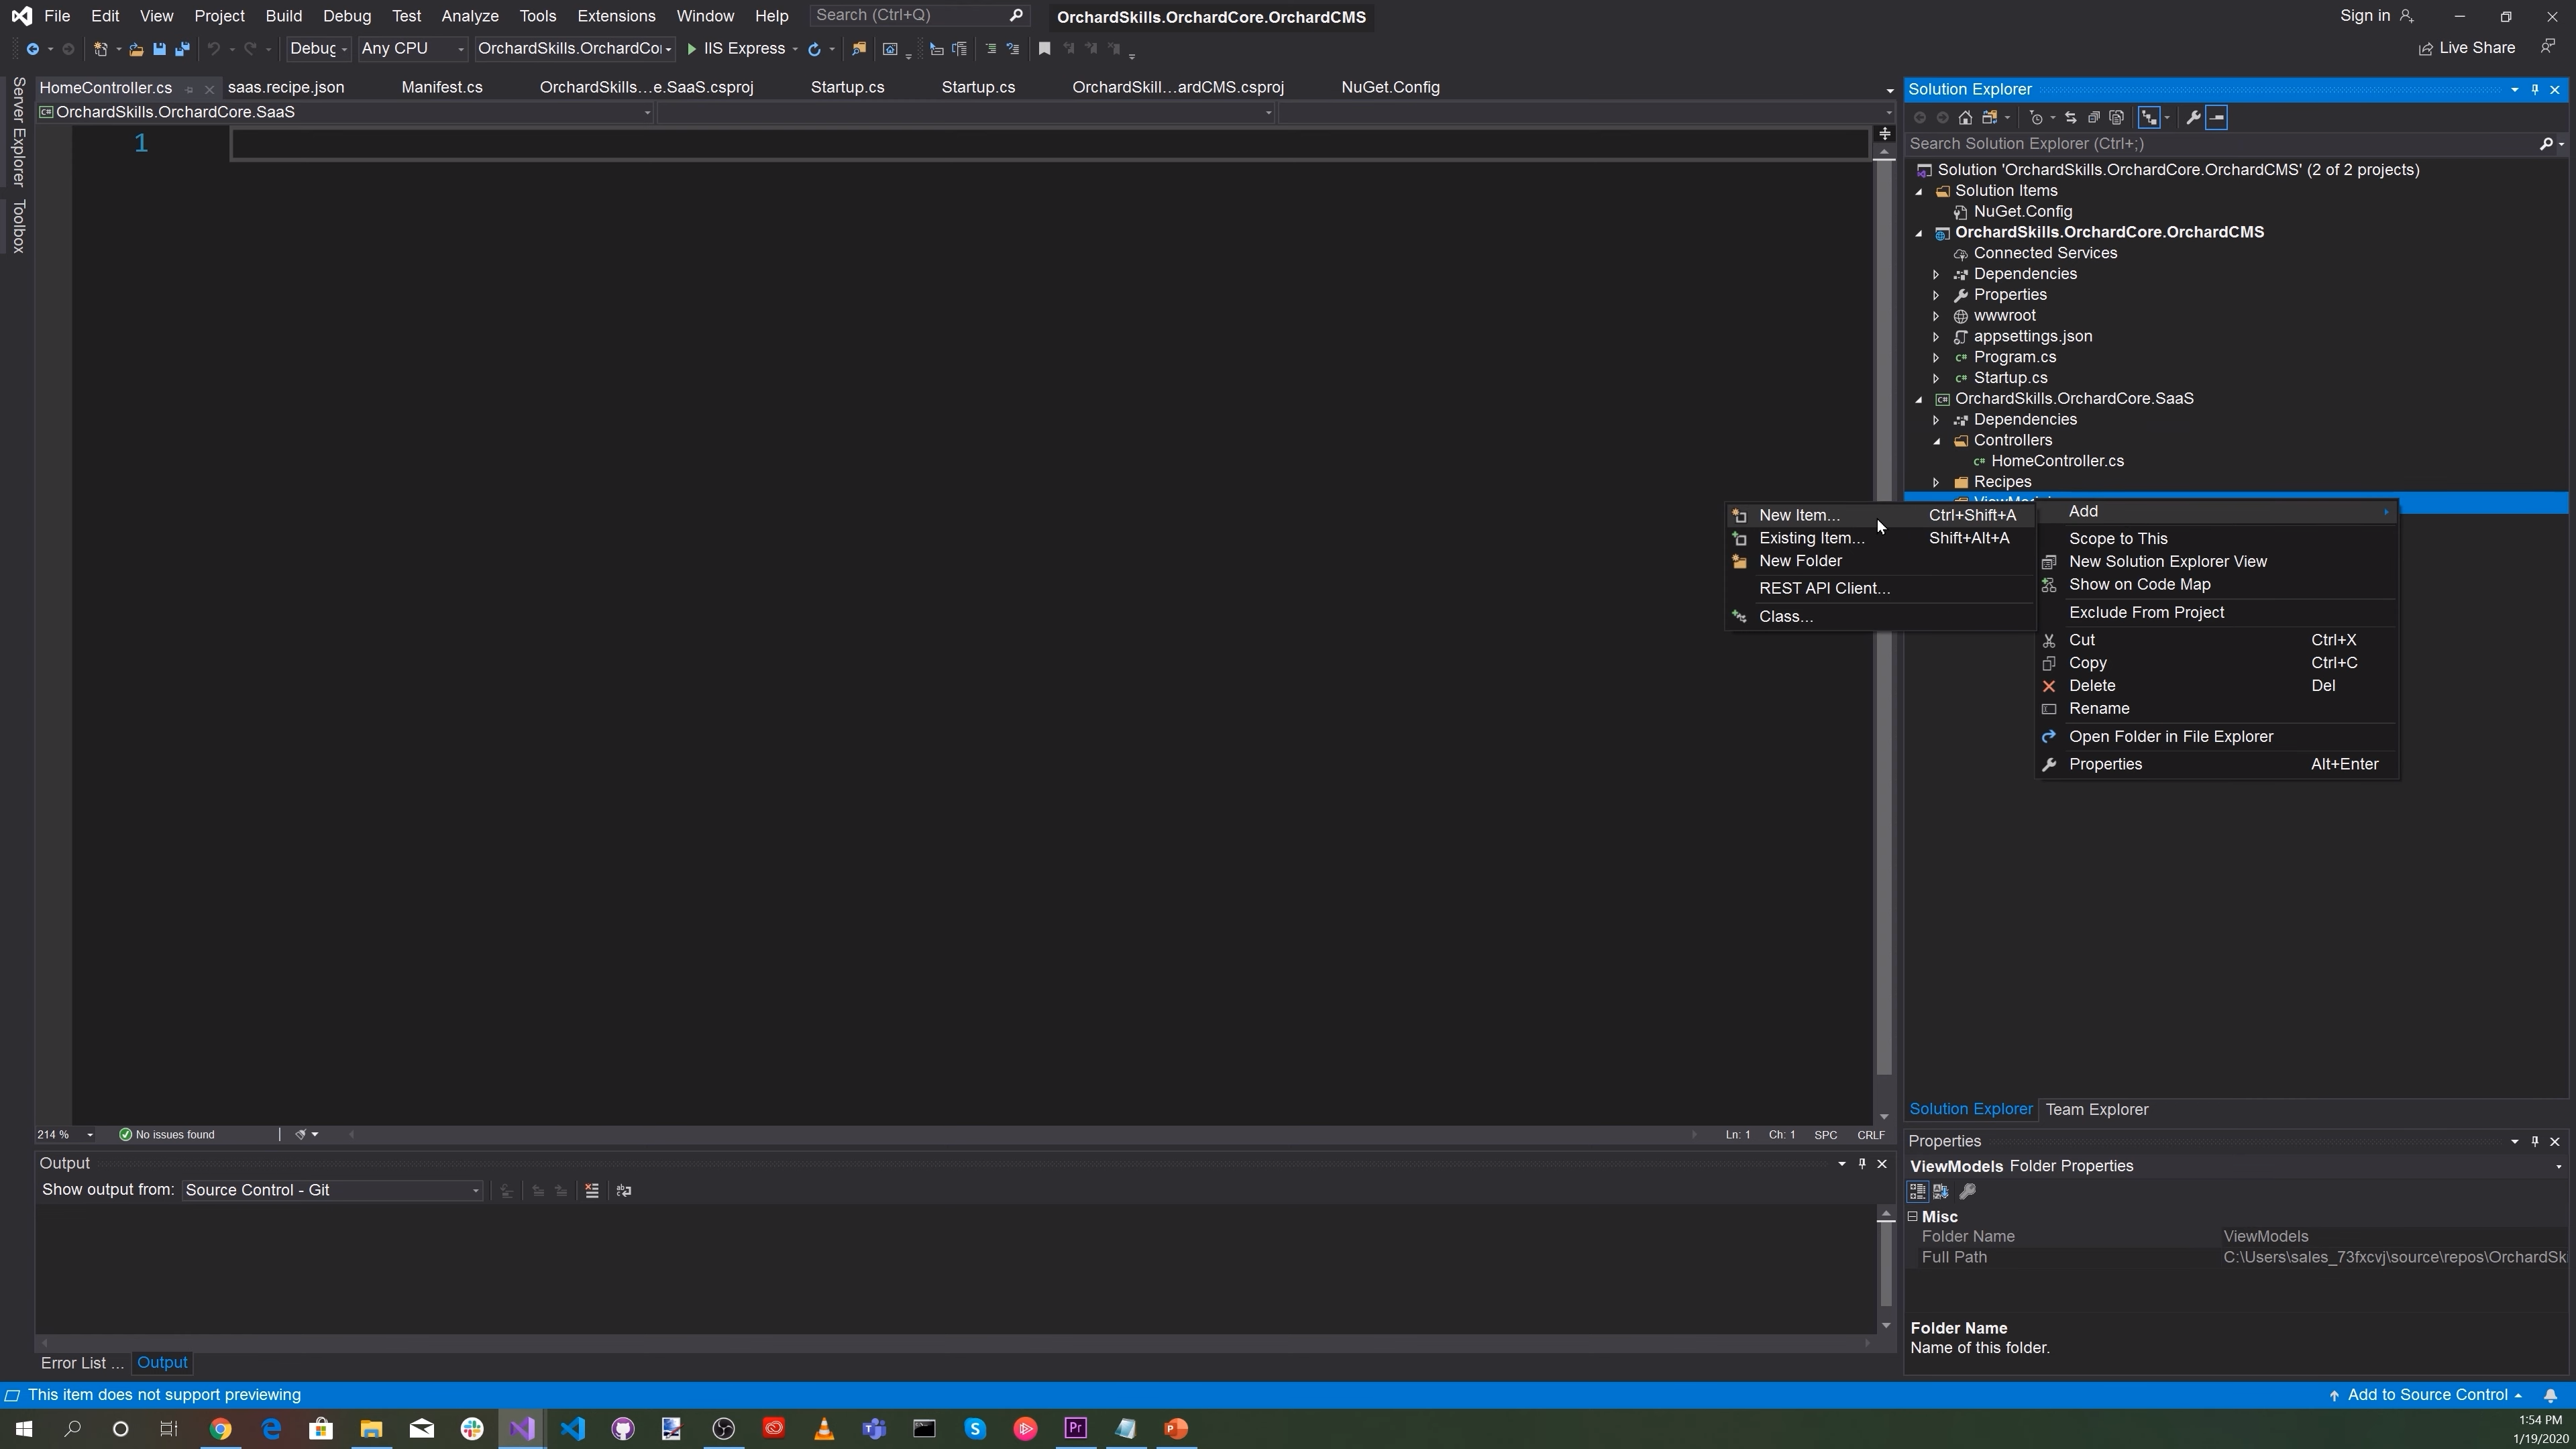Switch to the Manifest.cs tab
The width and height of the screenshot is (2576, 1449).
[x=442, y=88]
